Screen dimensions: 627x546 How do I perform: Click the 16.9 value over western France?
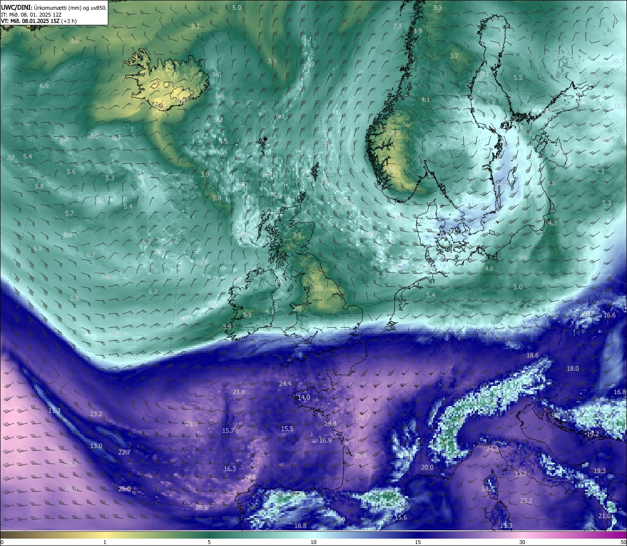pyautogui.click(x=325, y=441)
